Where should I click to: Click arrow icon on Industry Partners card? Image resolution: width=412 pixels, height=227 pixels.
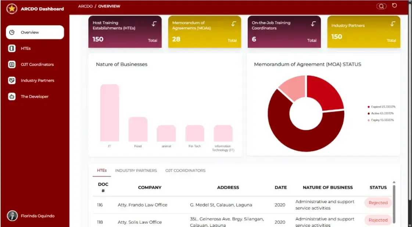pos(393,24)
